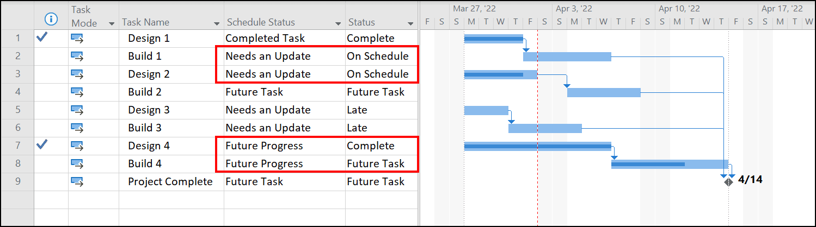Select the Project Complete task name cell
This screenshot has height=227, width=816.
pyautogui.click(x=171, y=181)
